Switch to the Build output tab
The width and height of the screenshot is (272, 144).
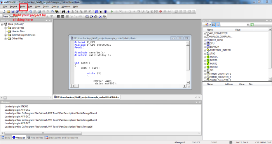pos(6,137)
